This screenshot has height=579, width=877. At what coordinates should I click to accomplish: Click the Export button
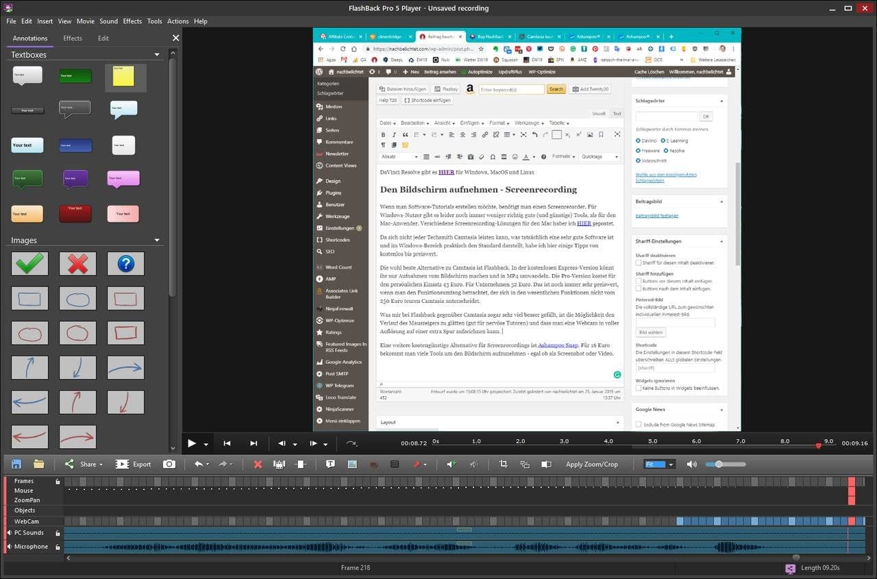[134, 464]
